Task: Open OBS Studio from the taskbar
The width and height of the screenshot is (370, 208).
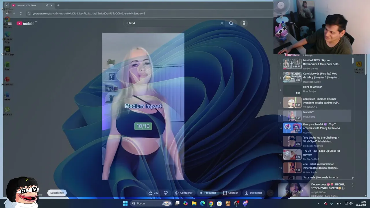Action: coord(236,203)
